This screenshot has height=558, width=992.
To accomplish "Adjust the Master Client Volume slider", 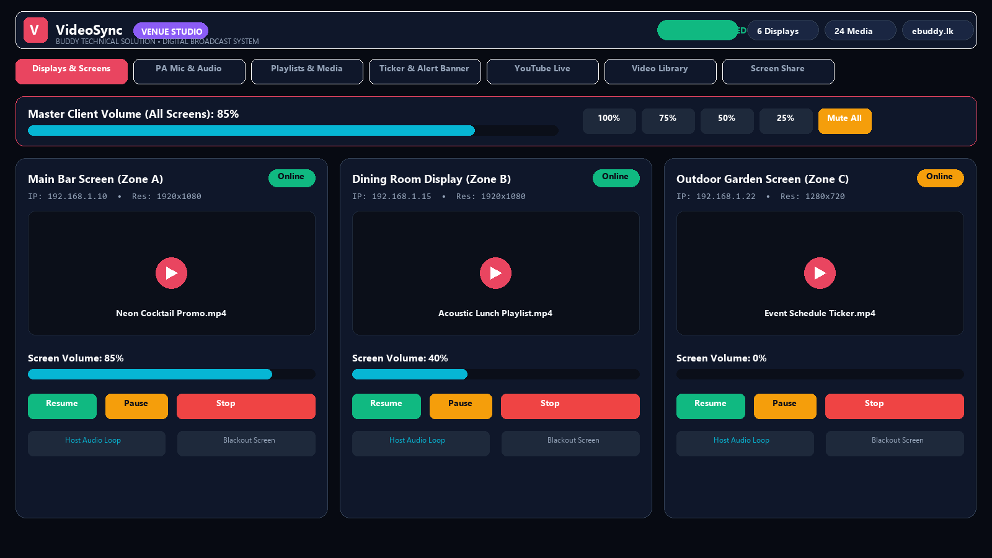I will point(293,130).
